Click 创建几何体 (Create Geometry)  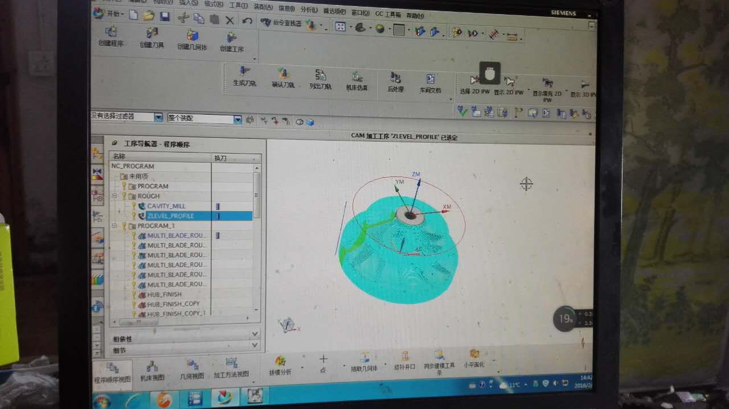click(192, 40)
